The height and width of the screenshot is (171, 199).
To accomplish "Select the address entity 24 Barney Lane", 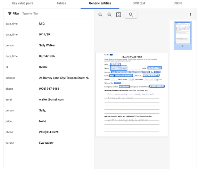I will click(x=49, y=78).
